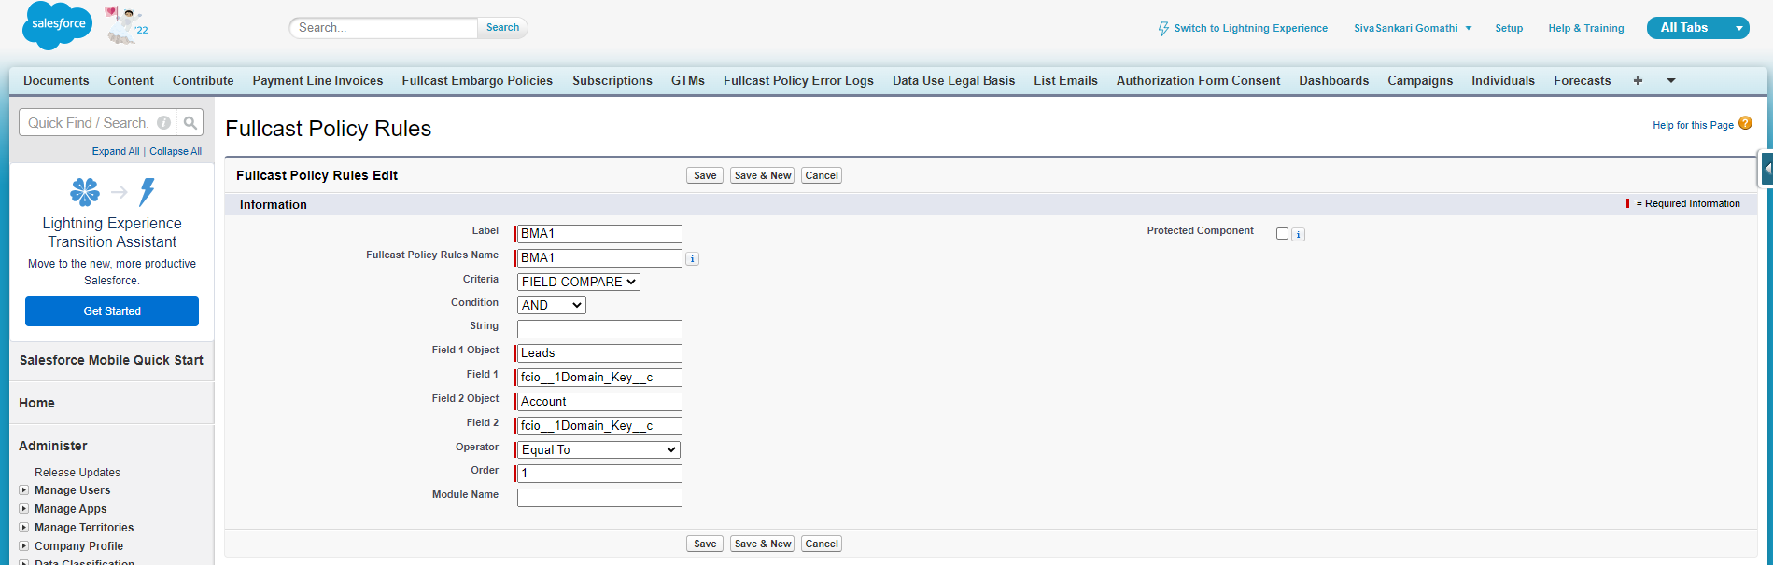Open the Dashboards tab
1773x565 pixels.
pyautogui.click(x=1333, y=81)
